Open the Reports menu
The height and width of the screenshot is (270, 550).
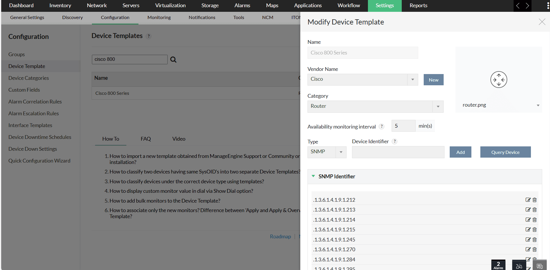coord(418,5)
